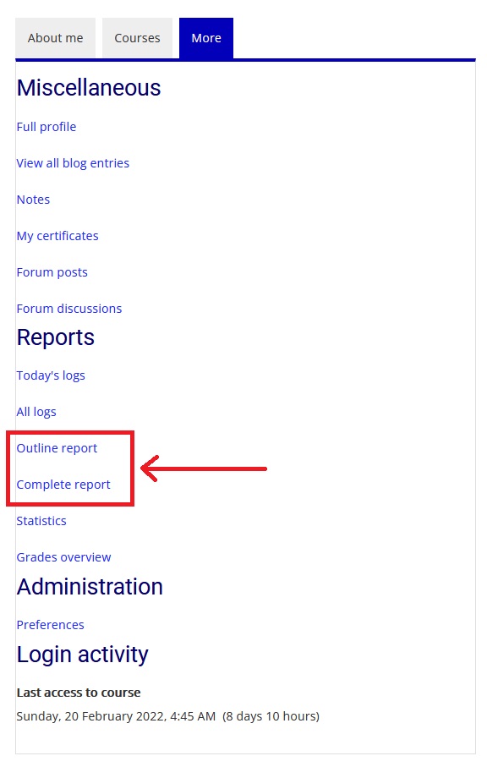The height and width of the screenshot is (767, 487).
Task: View Forum posts
Action: point(52,272)
